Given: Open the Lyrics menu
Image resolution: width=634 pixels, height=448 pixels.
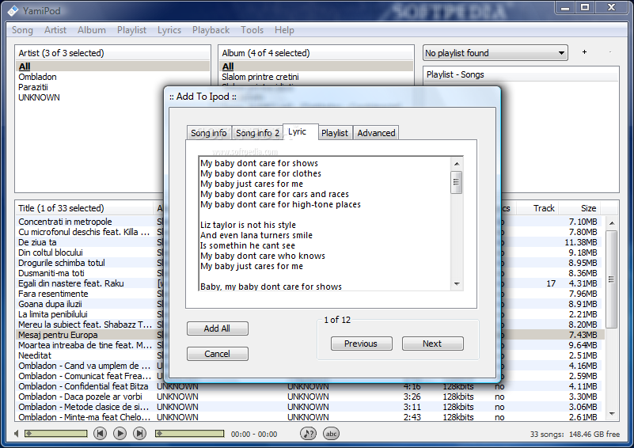Looking at the screenshot, I should 169,30.
